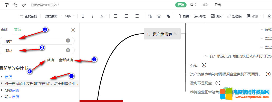Image resolution: width=272 pixels, height=102 pixels.
Task: Select the 期末存货 search result
Action: pos(12,97)
